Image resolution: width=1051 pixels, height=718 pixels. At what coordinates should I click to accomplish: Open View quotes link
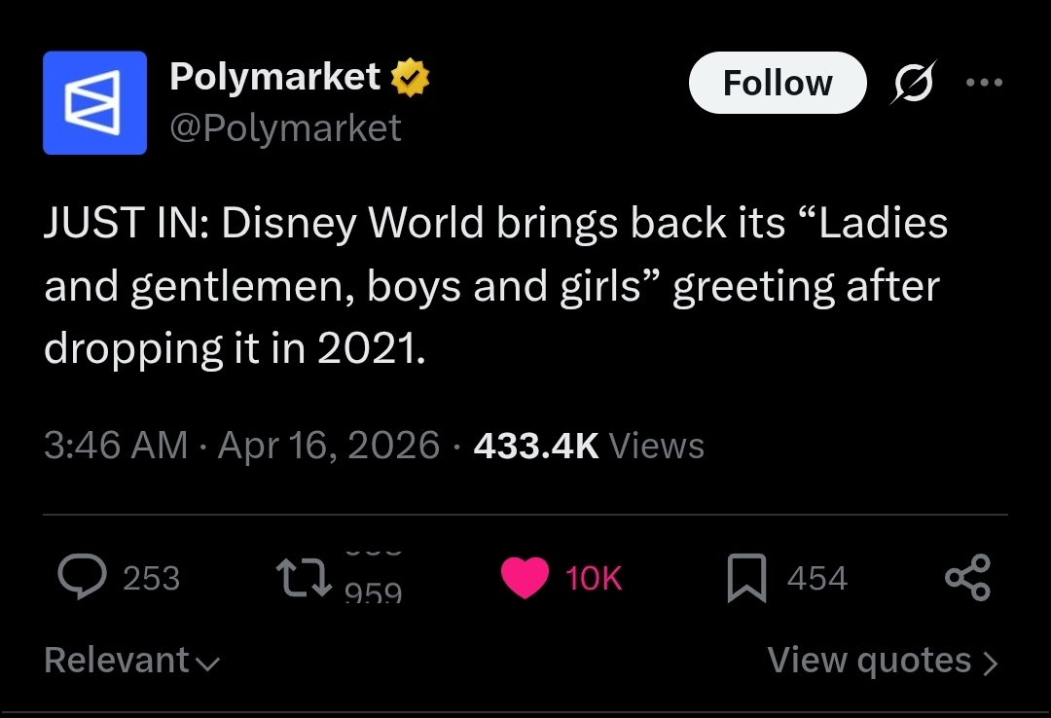(x=883, y=661)
